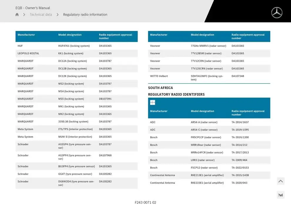Click document code F243 0071 02
The height and width of the screenshot is (205, 291).
click(x=145, y=202)
